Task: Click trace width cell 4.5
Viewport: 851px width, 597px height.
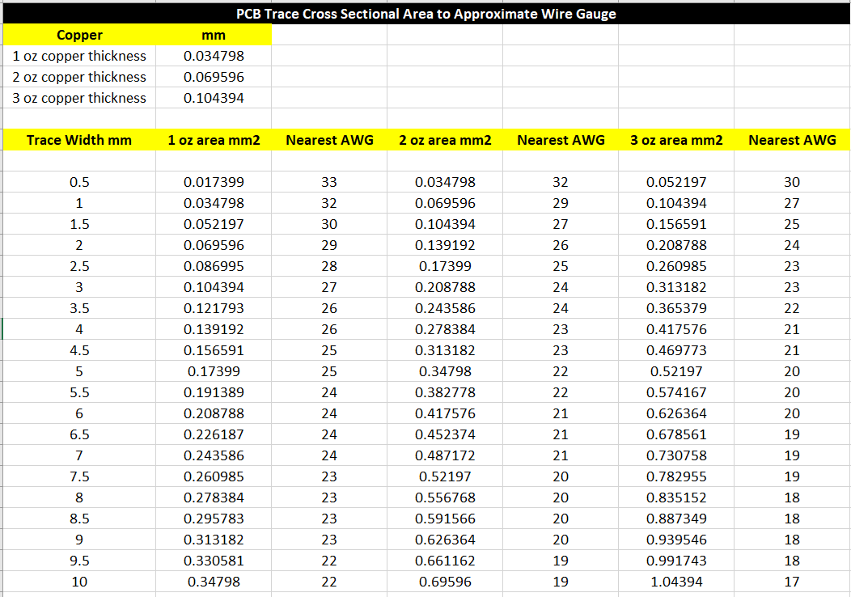Action: point(79,350)
